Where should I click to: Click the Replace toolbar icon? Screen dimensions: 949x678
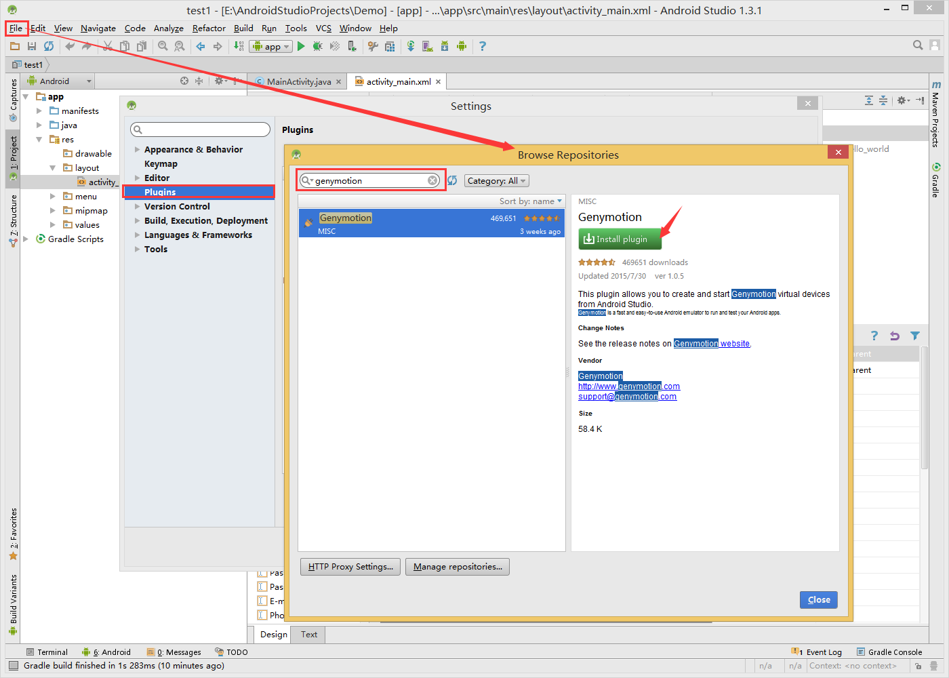(180, 46)
